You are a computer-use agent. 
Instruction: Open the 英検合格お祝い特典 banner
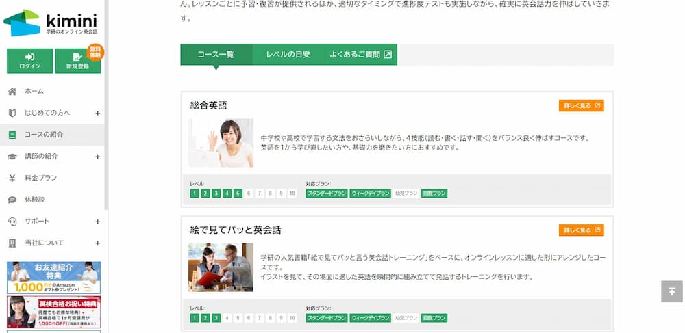(x=53, y=312)
